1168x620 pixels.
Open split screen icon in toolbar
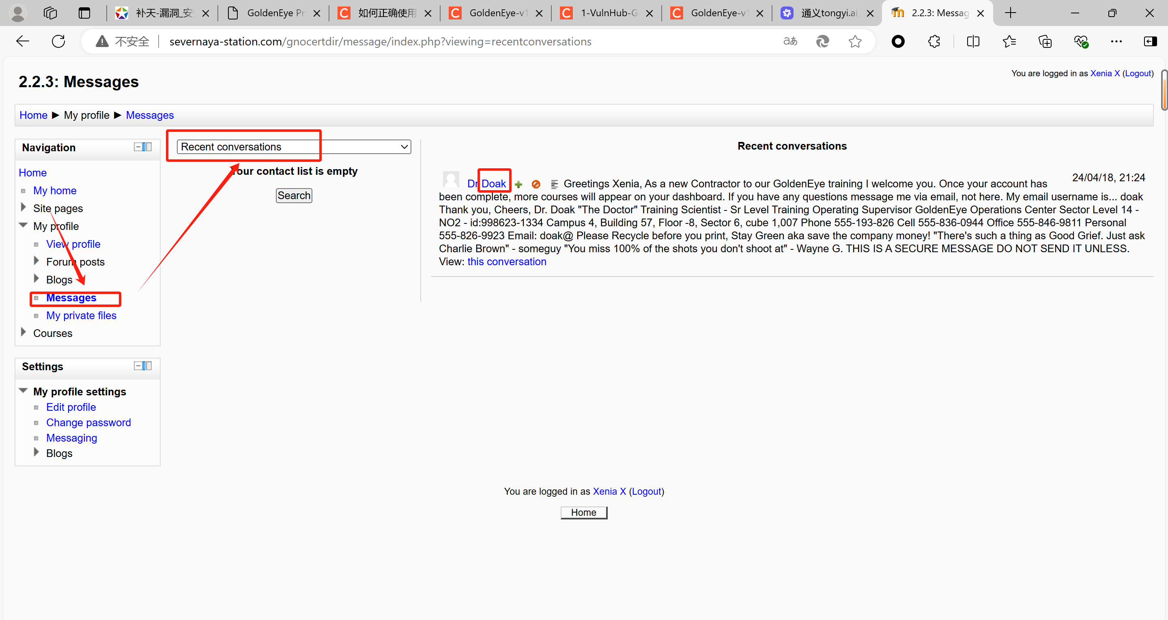coord(973,42)
